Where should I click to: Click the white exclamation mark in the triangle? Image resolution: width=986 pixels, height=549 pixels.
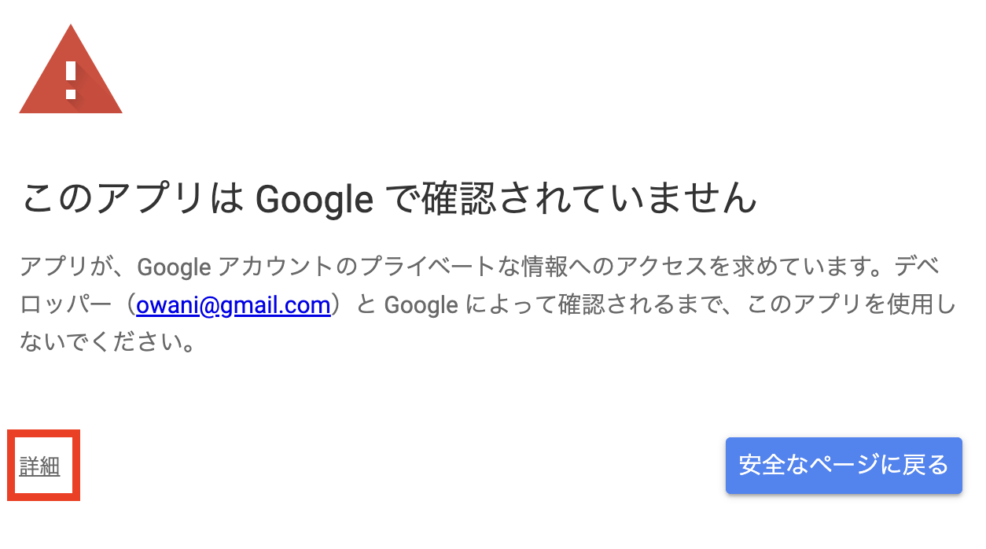(71, 77)
